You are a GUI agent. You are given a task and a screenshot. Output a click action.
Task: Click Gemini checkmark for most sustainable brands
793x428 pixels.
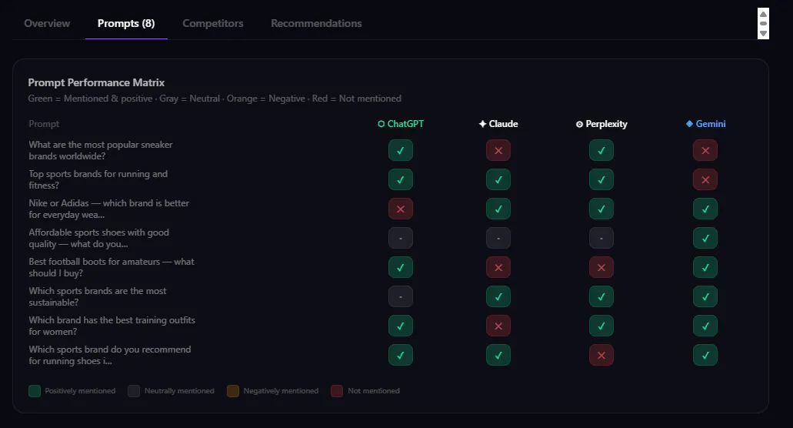tap(705, 297)
